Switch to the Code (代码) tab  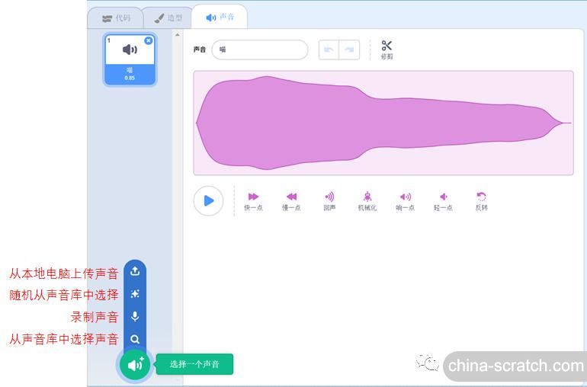click(x=116, y=18)
